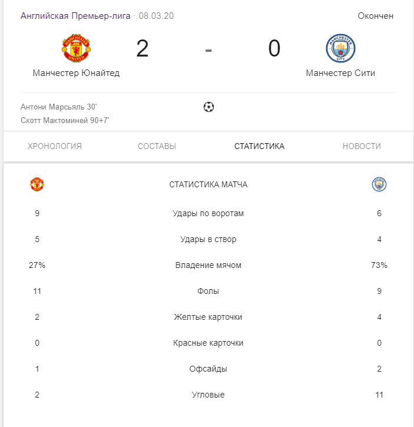Screen dimensions: 414x427
Task: Switch to the Составы tab
Action: pos(157,146)
